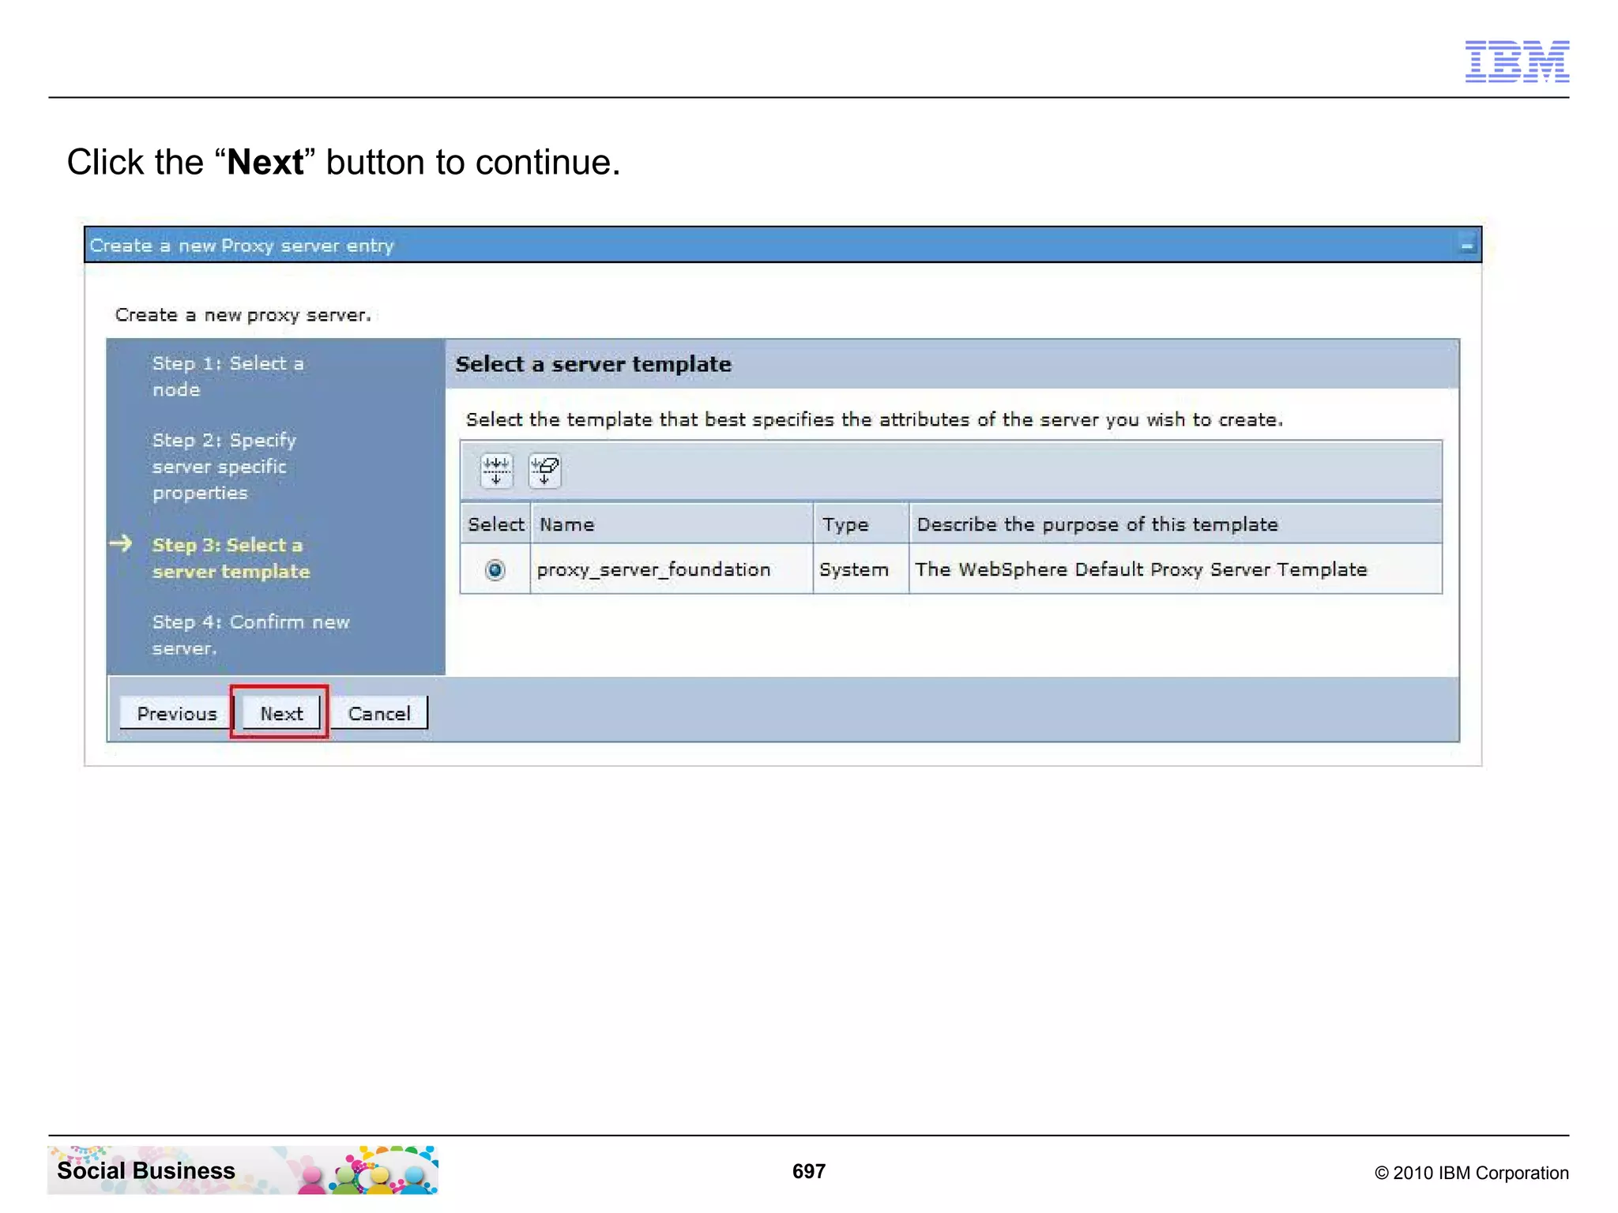The height and width of the screenshot is (1213, 1618).
Task: Cancel the proxy server wizard
Action: coord(379,713)
